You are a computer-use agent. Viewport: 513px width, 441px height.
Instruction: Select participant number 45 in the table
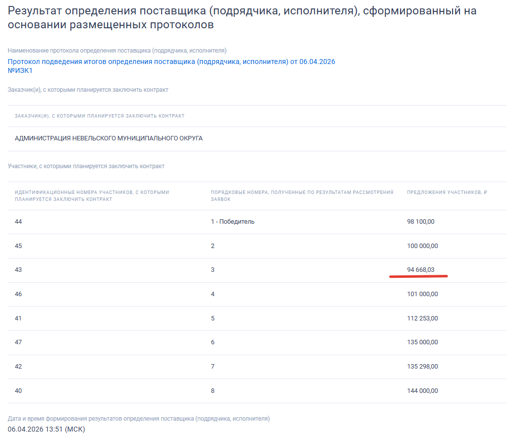point(18,245)
